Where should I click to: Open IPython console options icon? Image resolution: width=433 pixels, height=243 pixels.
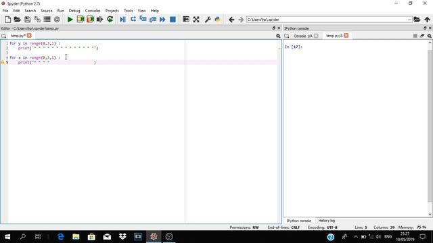click(x=430, y=36)
